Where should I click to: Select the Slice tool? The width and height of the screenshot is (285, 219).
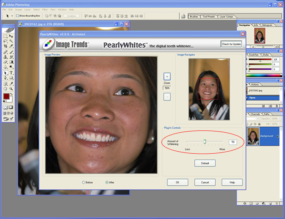point(11,46)
